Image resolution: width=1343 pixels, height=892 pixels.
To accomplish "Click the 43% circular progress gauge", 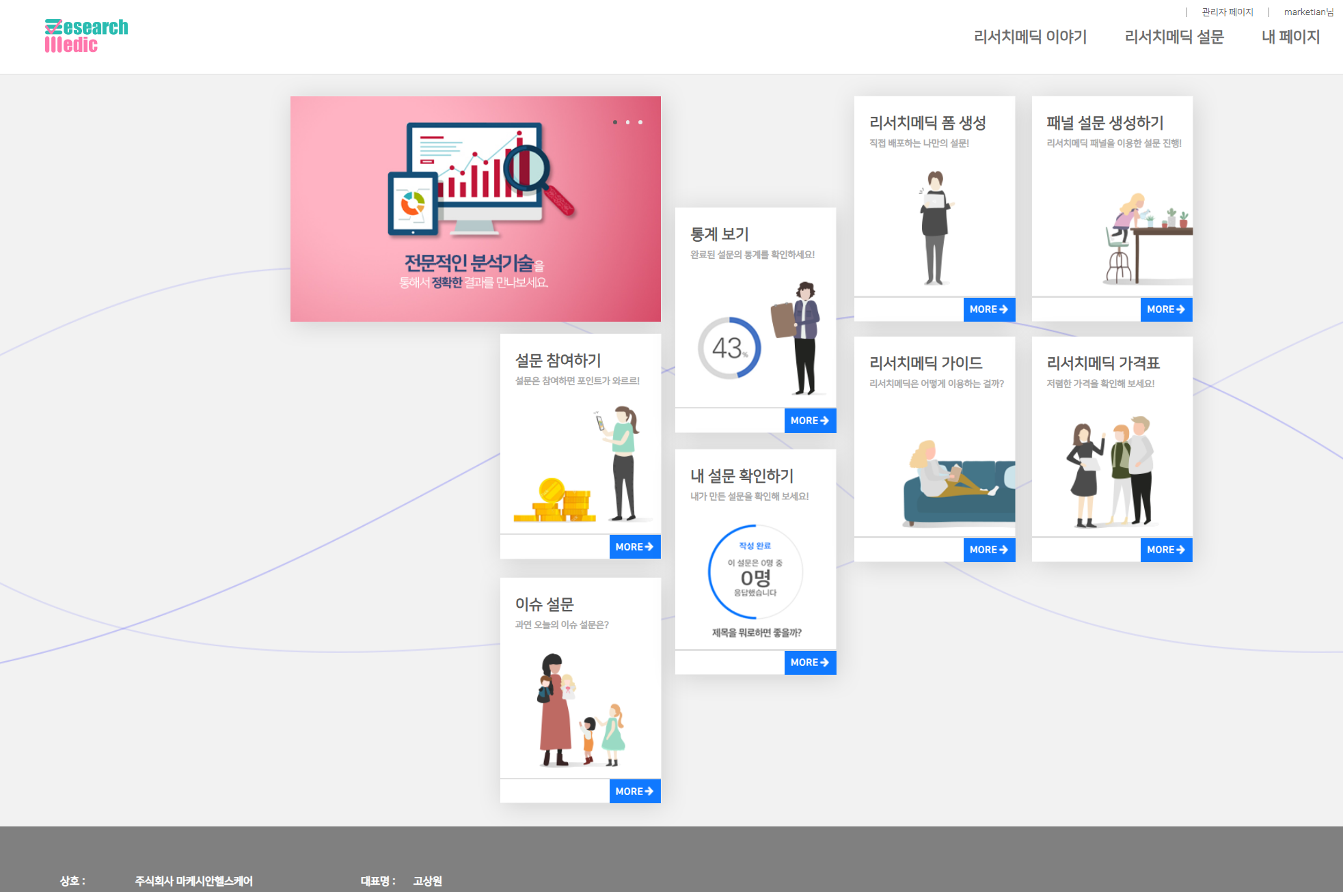I will point(729,348).
